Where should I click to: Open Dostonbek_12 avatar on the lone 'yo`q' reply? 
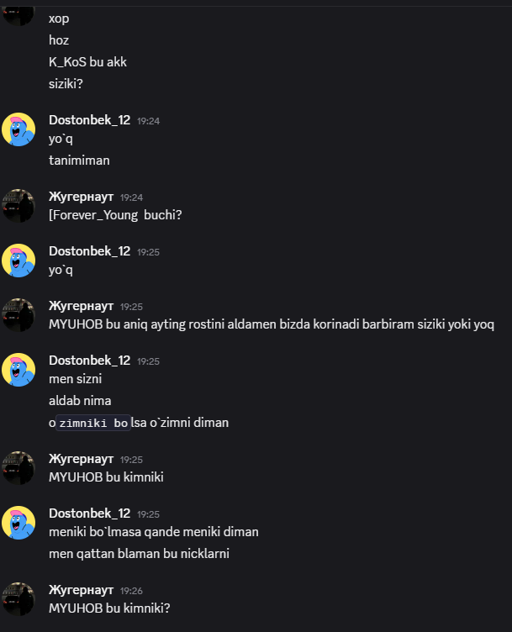point(18,261)
